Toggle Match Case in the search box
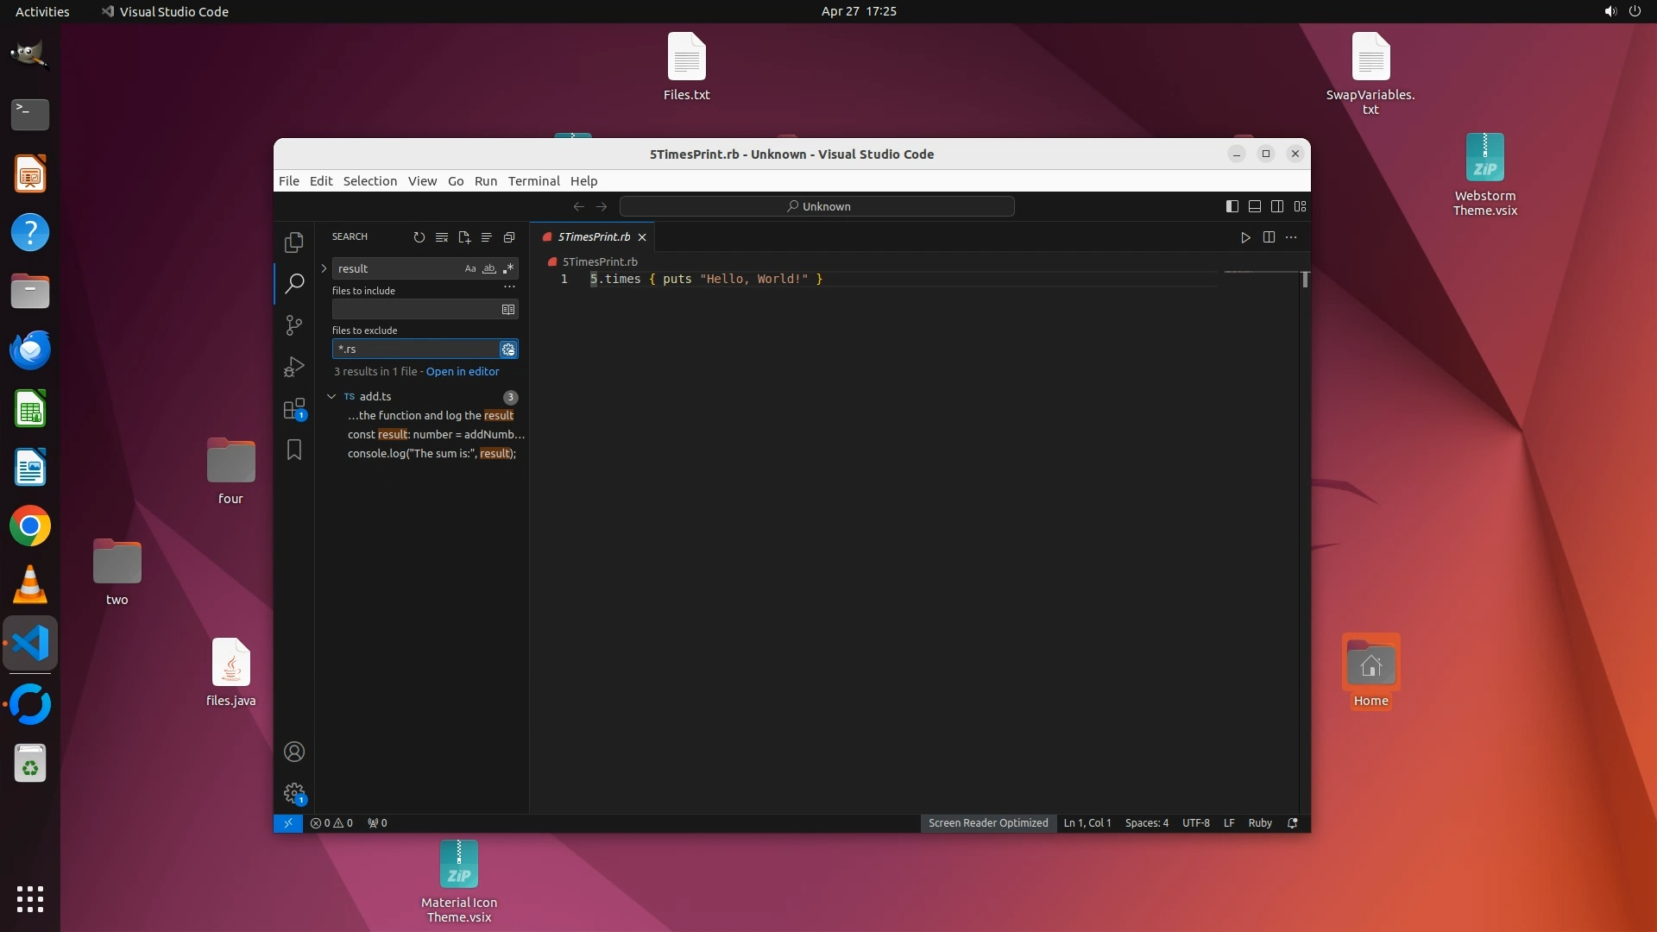The image size is (1657, 932). 470,268
